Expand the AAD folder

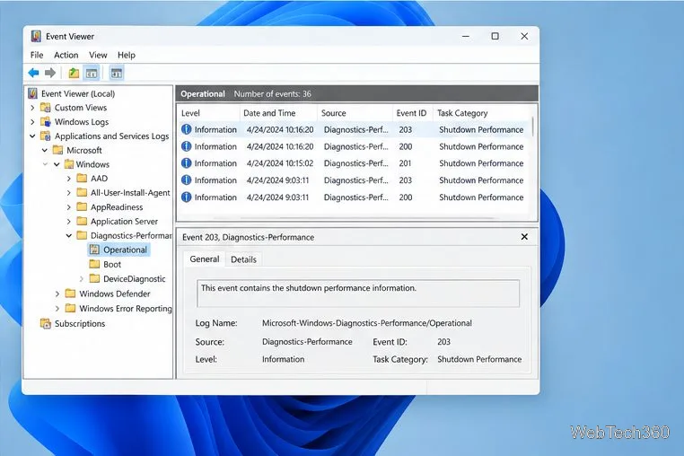[68, 179]
